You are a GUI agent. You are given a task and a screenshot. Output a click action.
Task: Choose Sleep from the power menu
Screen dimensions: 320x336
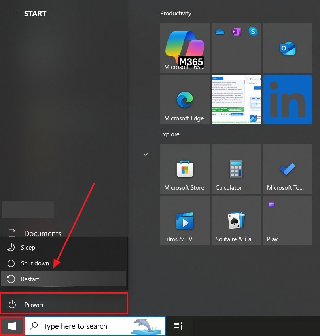point(64,248)
